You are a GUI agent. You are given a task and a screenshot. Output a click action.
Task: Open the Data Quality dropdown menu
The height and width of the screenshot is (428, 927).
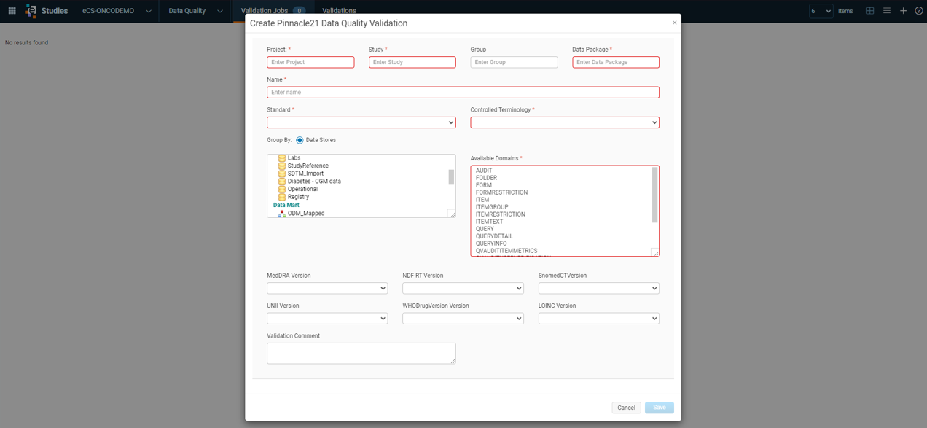coord(195,11)
